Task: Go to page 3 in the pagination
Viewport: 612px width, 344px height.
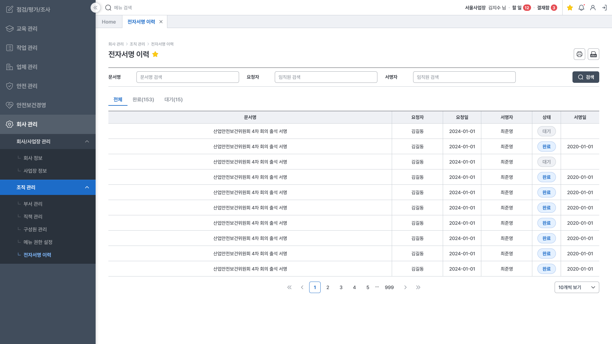Action: [x=341, y=287]
